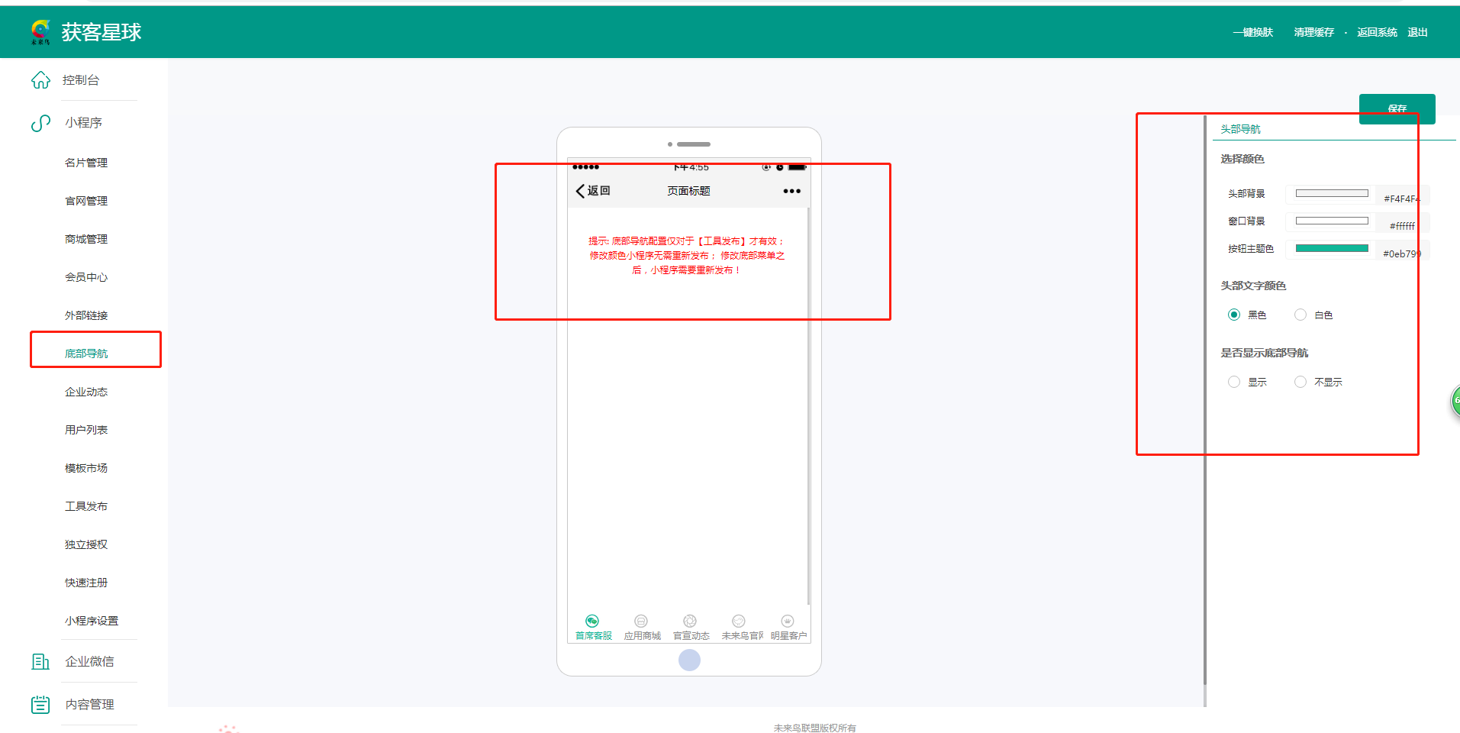Go to 商城管理 in the sidebar
This screenshot has height=733, width=1460.
(x=86, y=239)
